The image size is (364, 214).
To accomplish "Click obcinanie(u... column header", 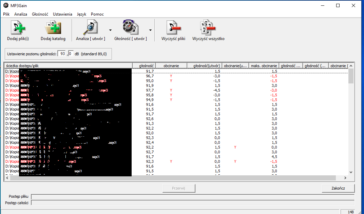I will (235, 66).
